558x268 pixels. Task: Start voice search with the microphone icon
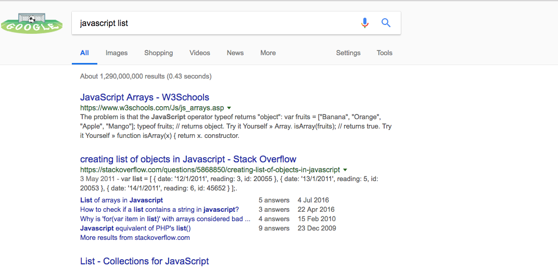pos(365,23)
